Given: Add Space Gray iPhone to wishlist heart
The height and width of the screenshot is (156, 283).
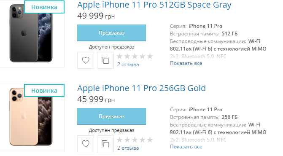Looking at the screenshot, I should [86, 60].
